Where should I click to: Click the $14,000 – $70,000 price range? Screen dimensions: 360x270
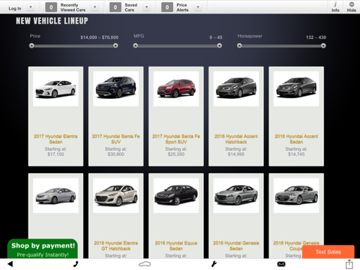coord(100,37)
